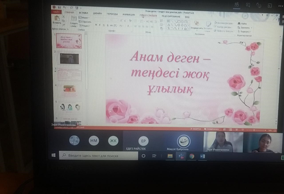Click Максат Қайролла participant avatar
The height and width of the screenshot is (194, 284).
click(183, 140)
